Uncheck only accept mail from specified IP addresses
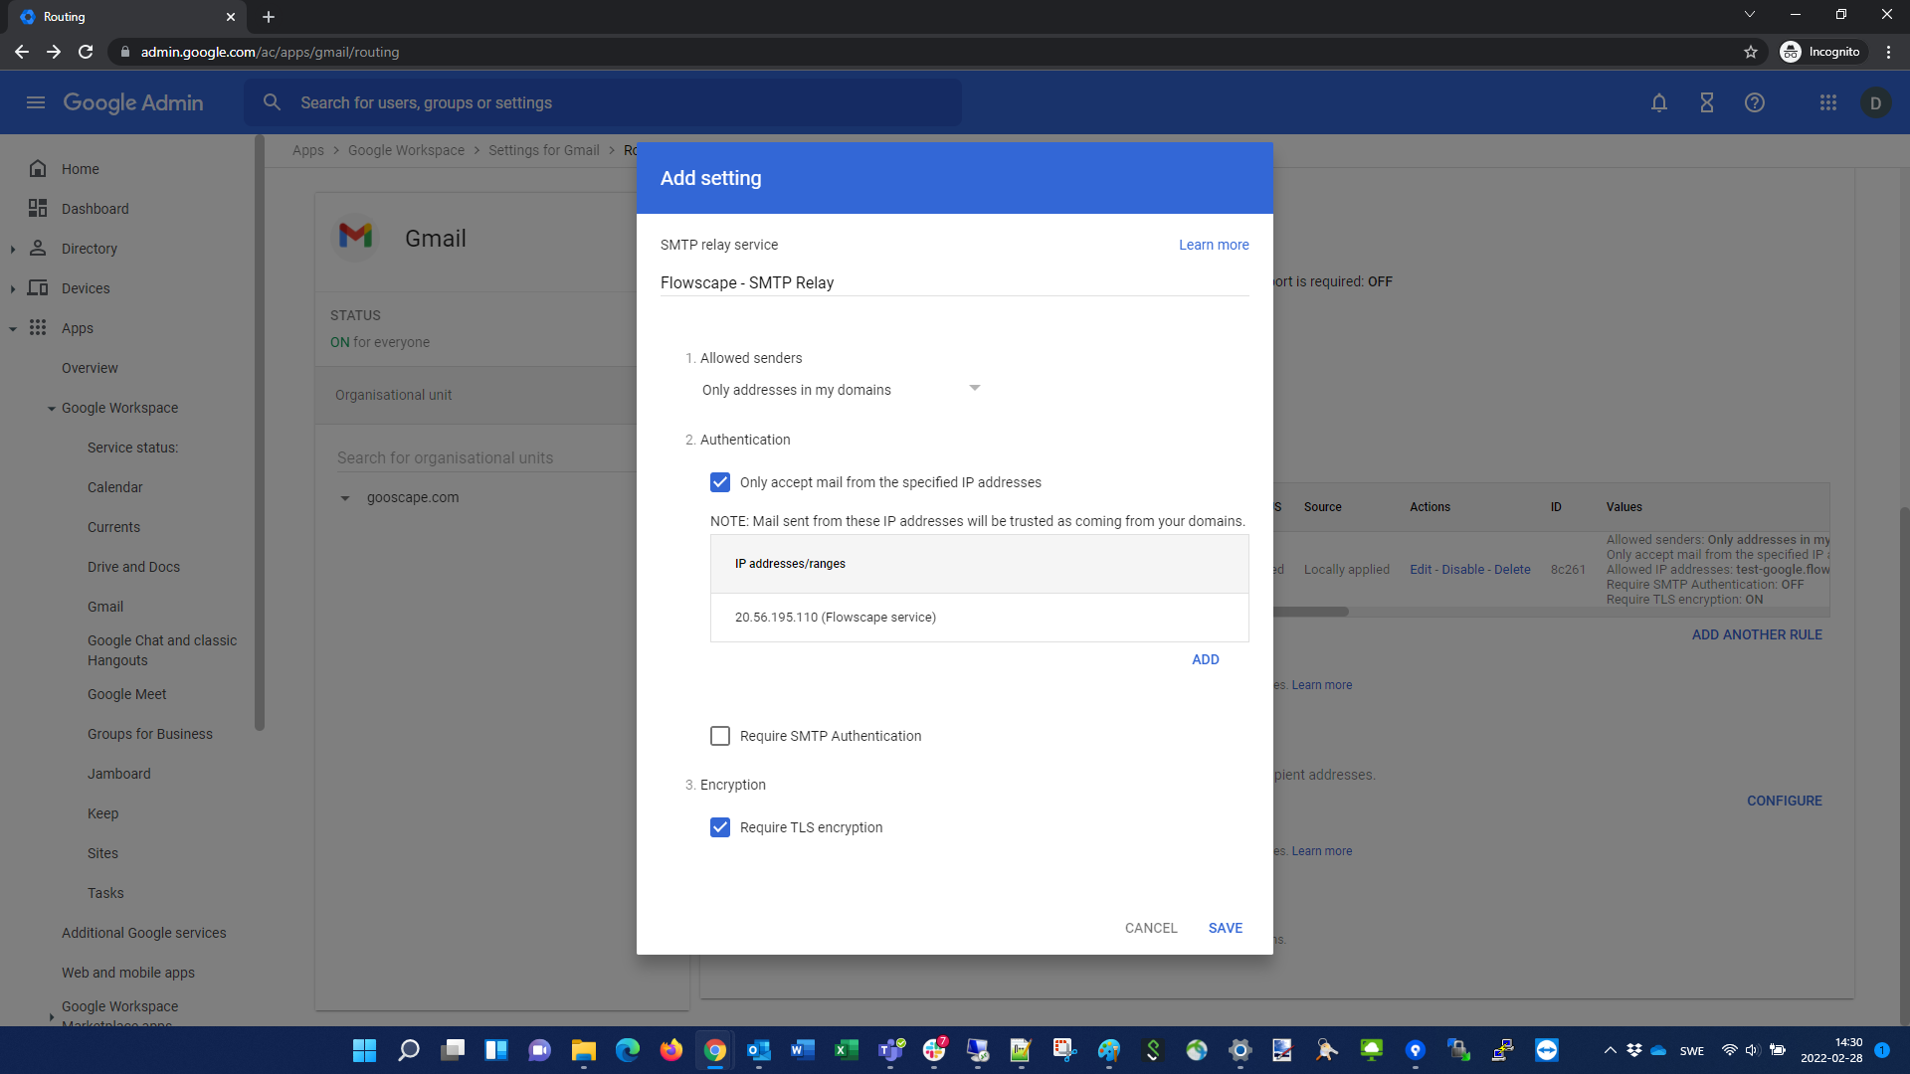 point(720,482)
